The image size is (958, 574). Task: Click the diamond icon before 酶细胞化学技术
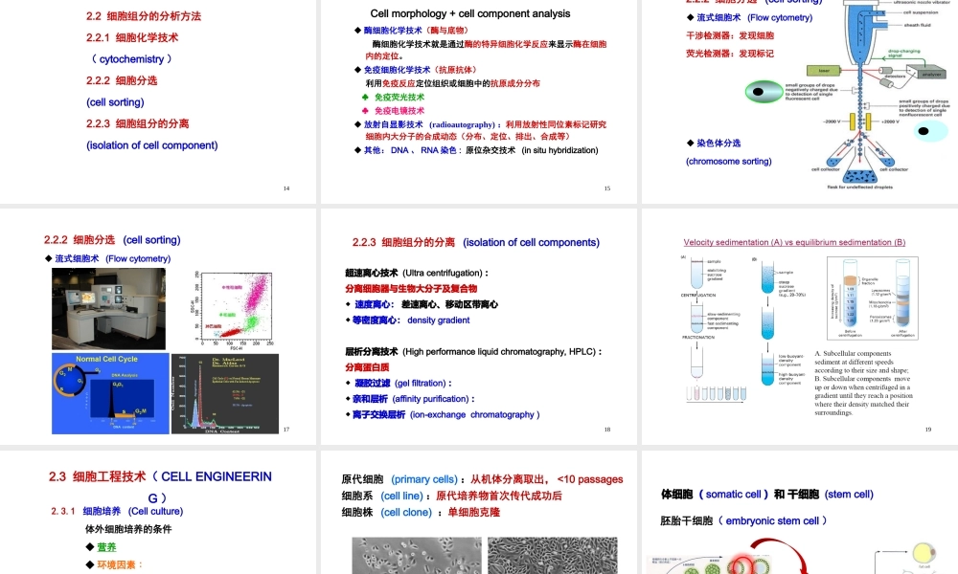(x=357, y=29)
